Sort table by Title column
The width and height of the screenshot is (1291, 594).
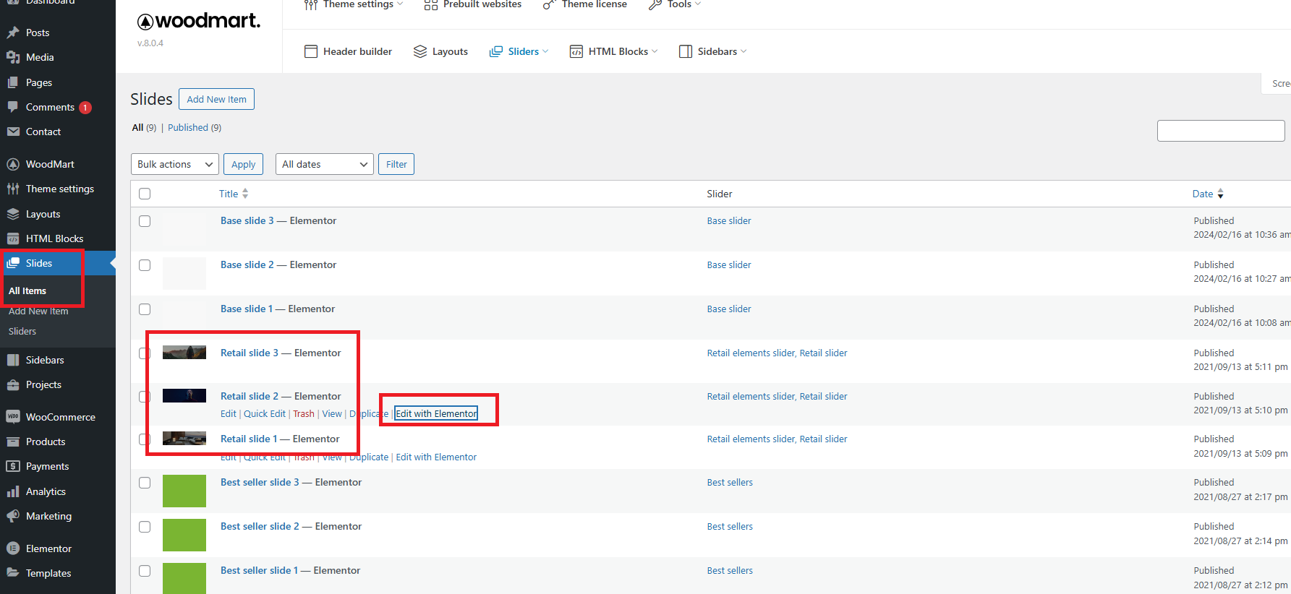[x=234, y=194]
